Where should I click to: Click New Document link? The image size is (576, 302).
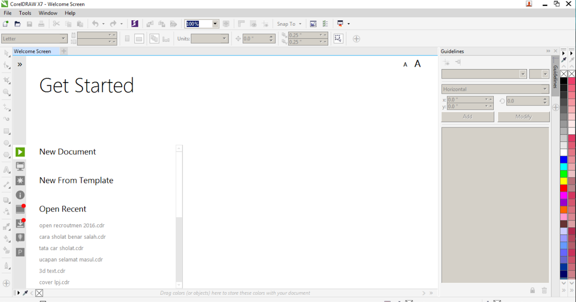[x=68, y=151]
